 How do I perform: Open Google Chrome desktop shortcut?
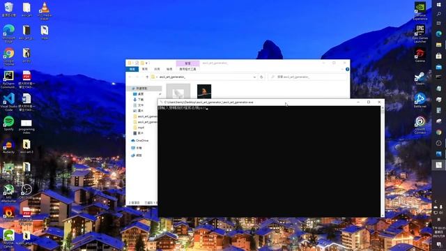coord(8,56)
